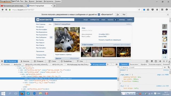Image resolution: width=171 pixels, height=96 pixels.
Task: Open a new tab with the plus button
Action: tap(55, 6)
